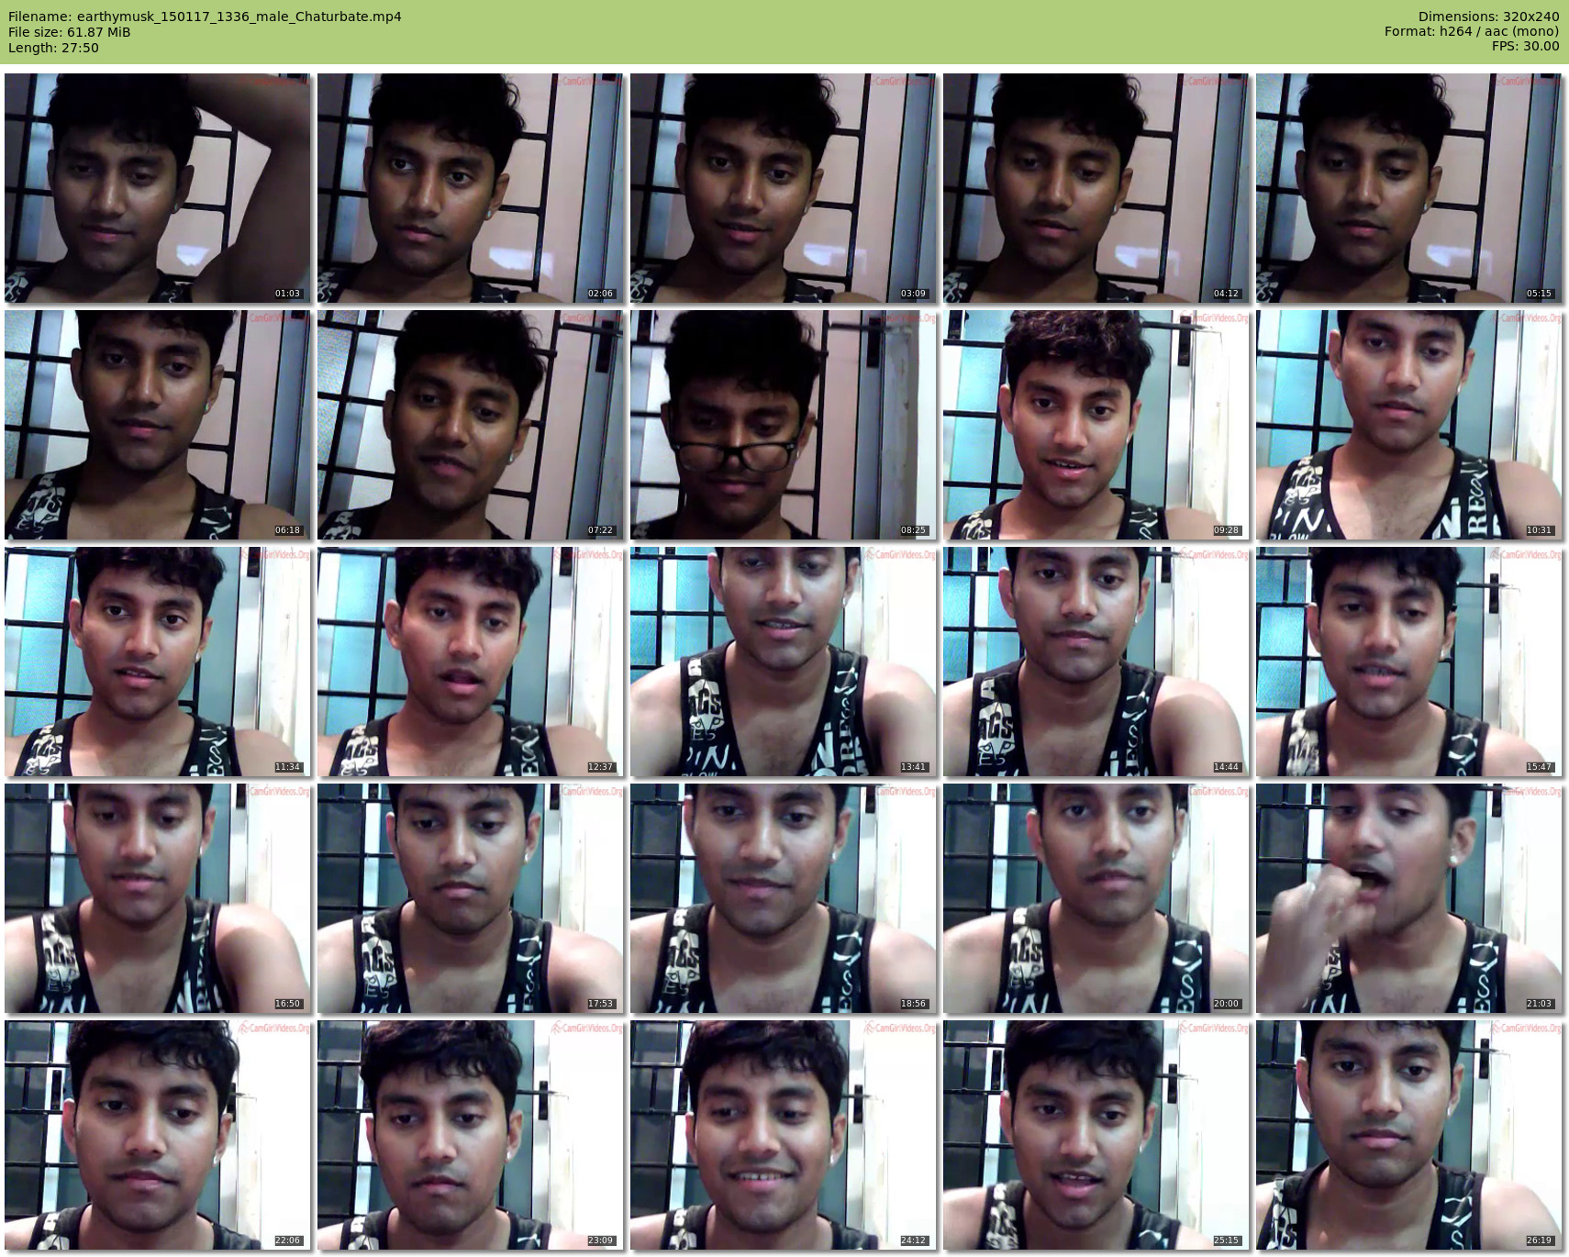Select the 08:25 frame with eyeglasses
The height and width of the screenshot is (1257, 1569).
[784, 425]
